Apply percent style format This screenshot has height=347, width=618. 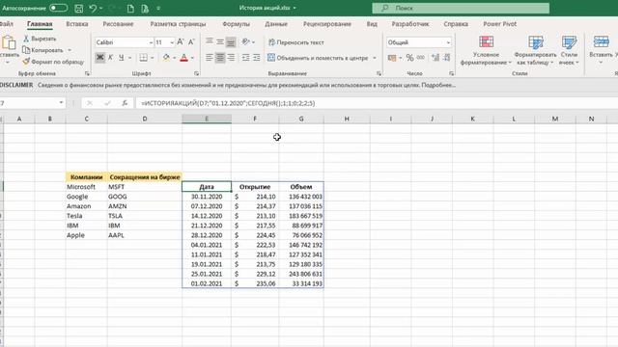[x=409, y=58]
